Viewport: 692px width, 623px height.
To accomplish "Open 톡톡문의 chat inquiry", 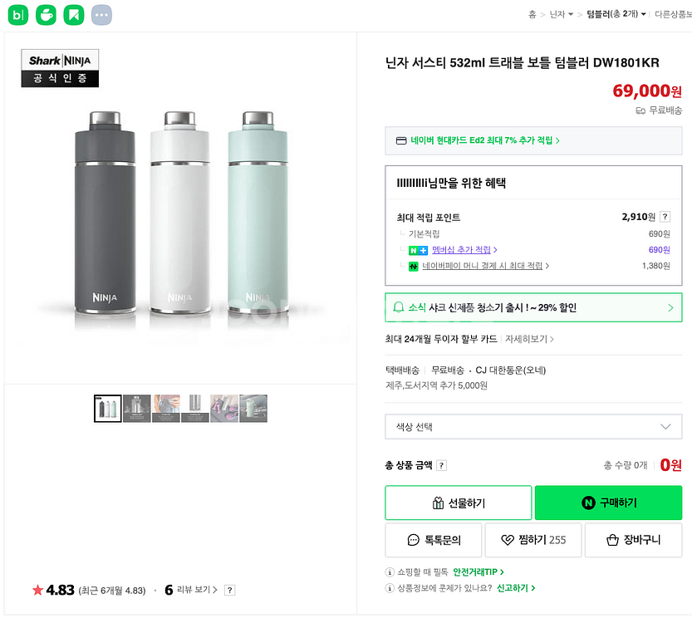I will (x=434, y=540).
